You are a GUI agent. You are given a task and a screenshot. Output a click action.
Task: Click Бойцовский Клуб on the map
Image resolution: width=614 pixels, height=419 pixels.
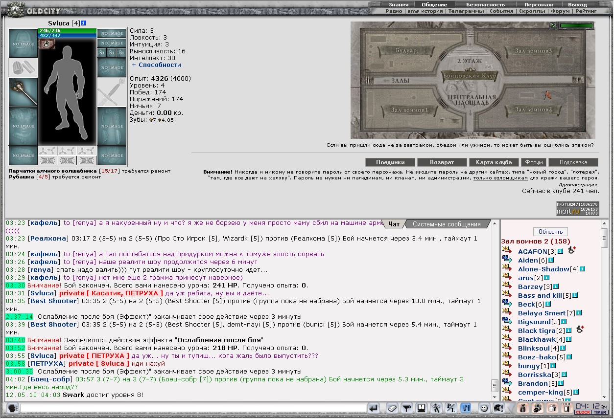point(470,76)
